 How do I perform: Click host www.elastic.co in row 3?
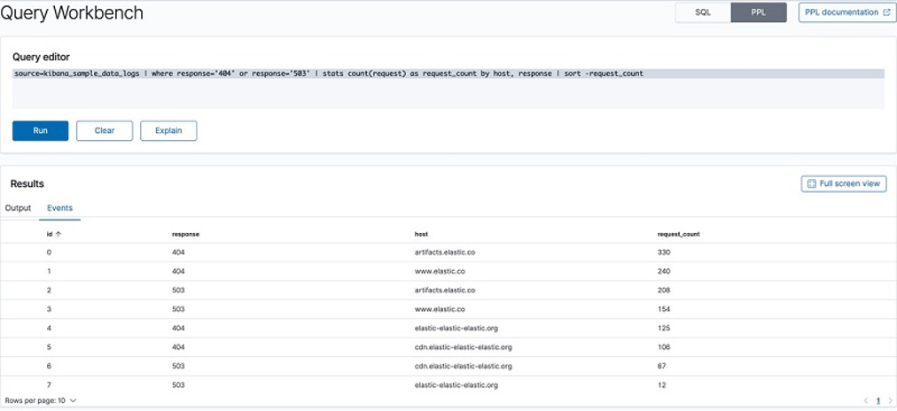(440, 308)
